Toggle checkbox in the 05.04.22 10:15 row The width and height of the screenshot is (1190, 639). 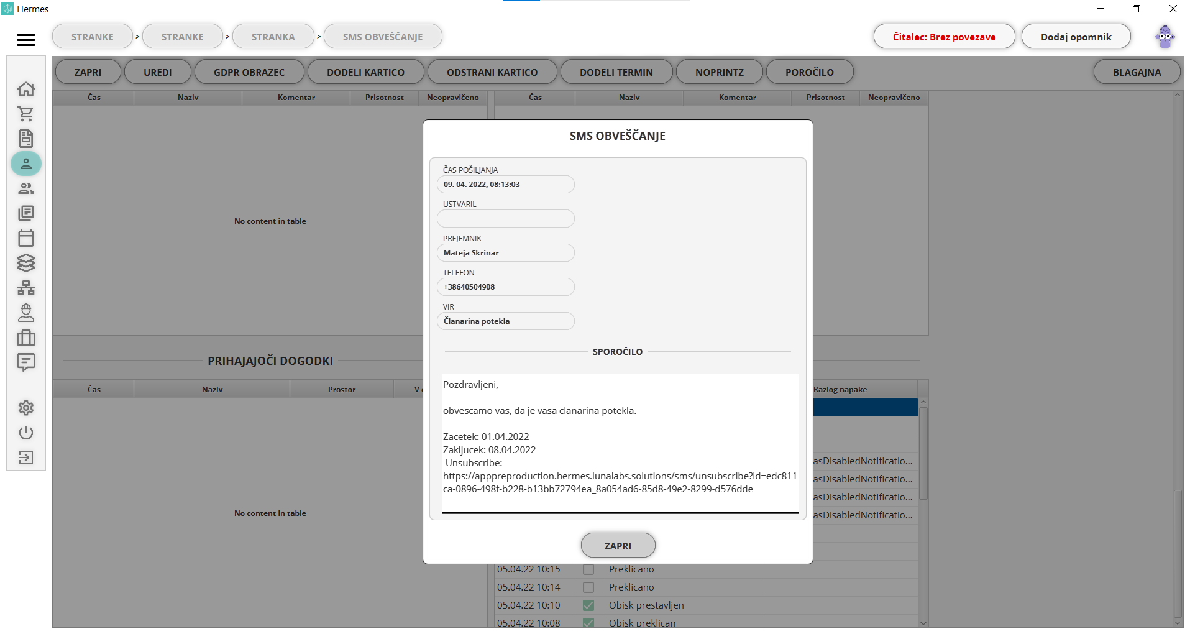click(x=588, y=569)
